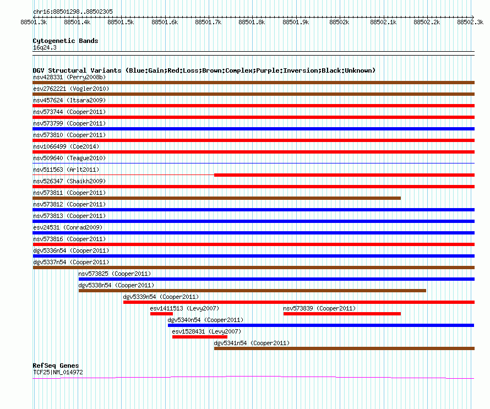Select the red nsv573839 (Cooper2011) loss bar
The width and height of the screenshot is (490, 409).
click(x=342, y=314)
